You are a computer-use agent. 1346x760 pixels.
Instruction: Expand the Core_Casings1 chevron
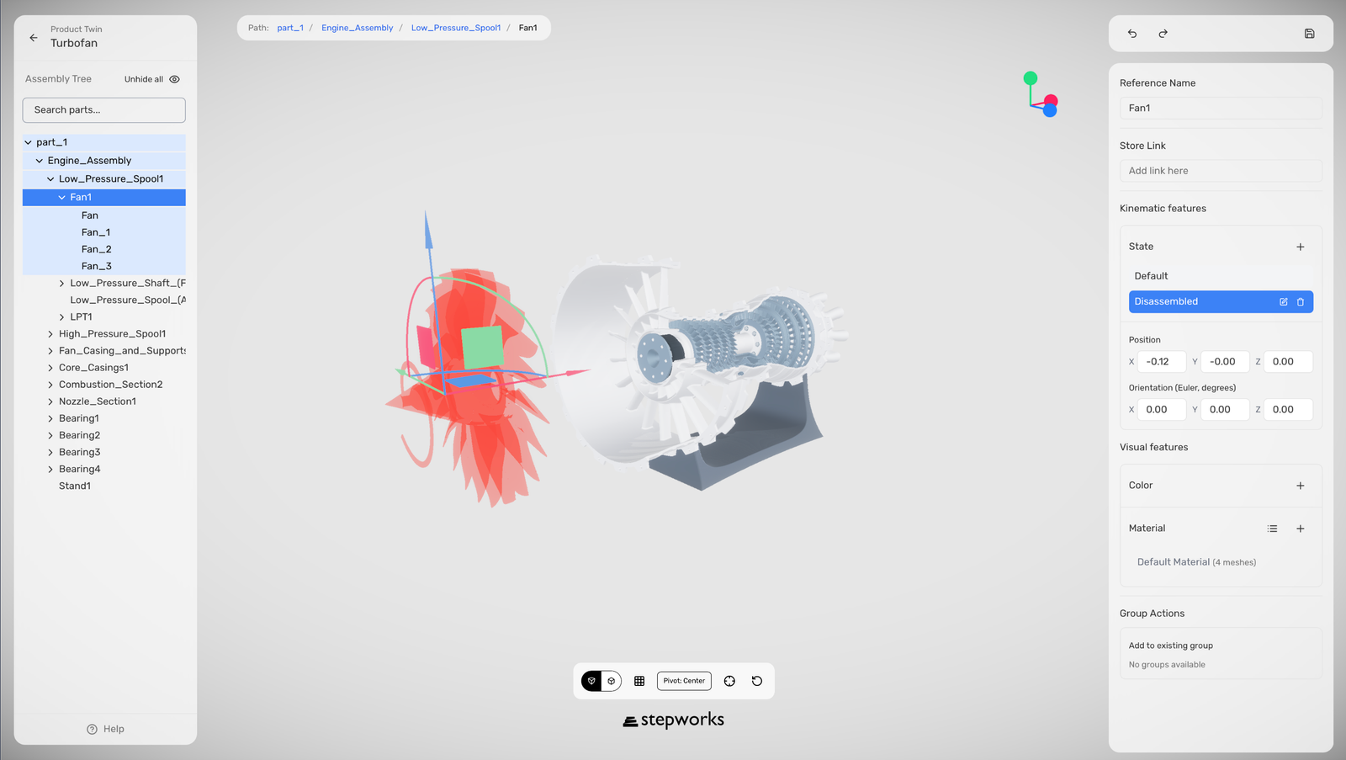(x=50, y=368)
